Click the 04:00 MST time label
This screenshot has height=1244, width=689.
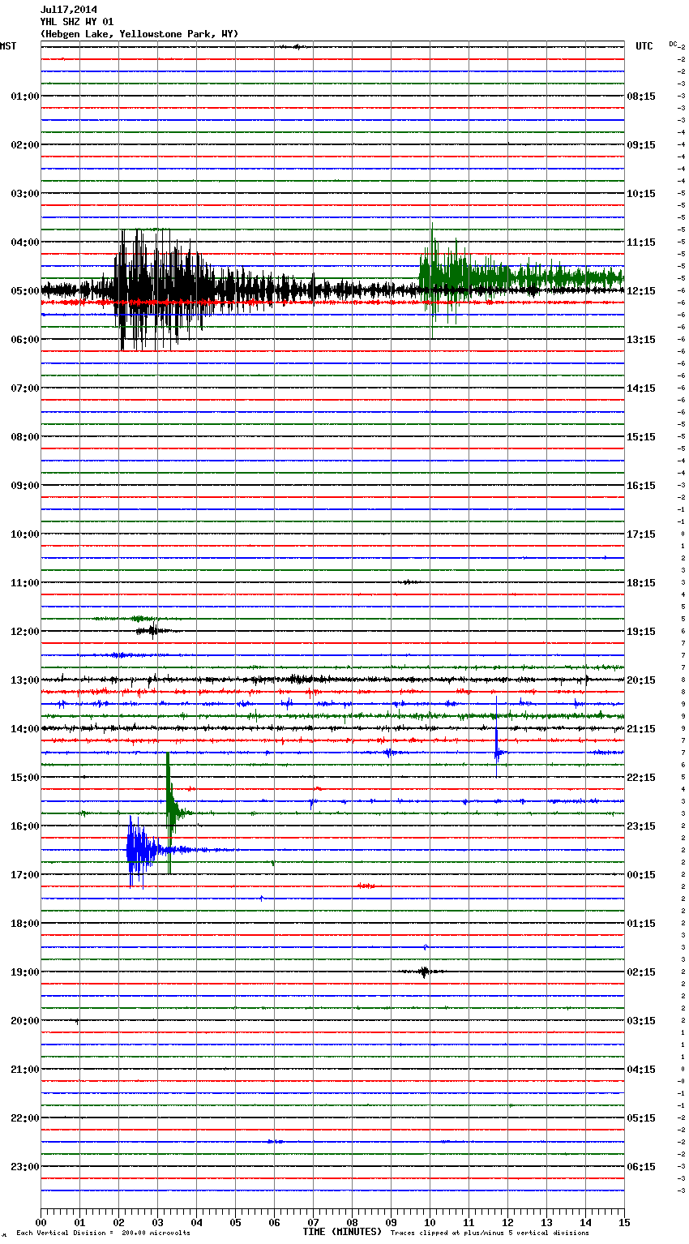tap(25, 242)
